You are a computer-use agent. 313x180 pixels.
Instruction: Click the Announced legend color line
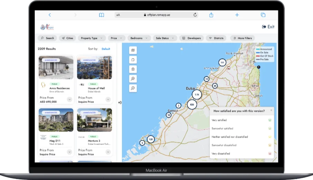pos(258,49)
